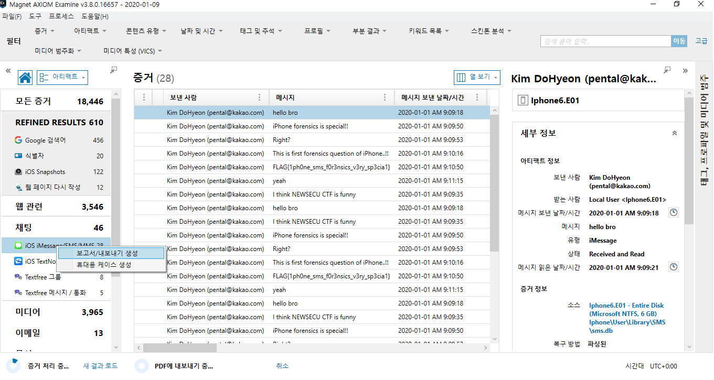Image resolution: width=714 pixels, height=380 pixels.
Task: Open the 키워드 목록 filter dropdown
Action: 429,31
